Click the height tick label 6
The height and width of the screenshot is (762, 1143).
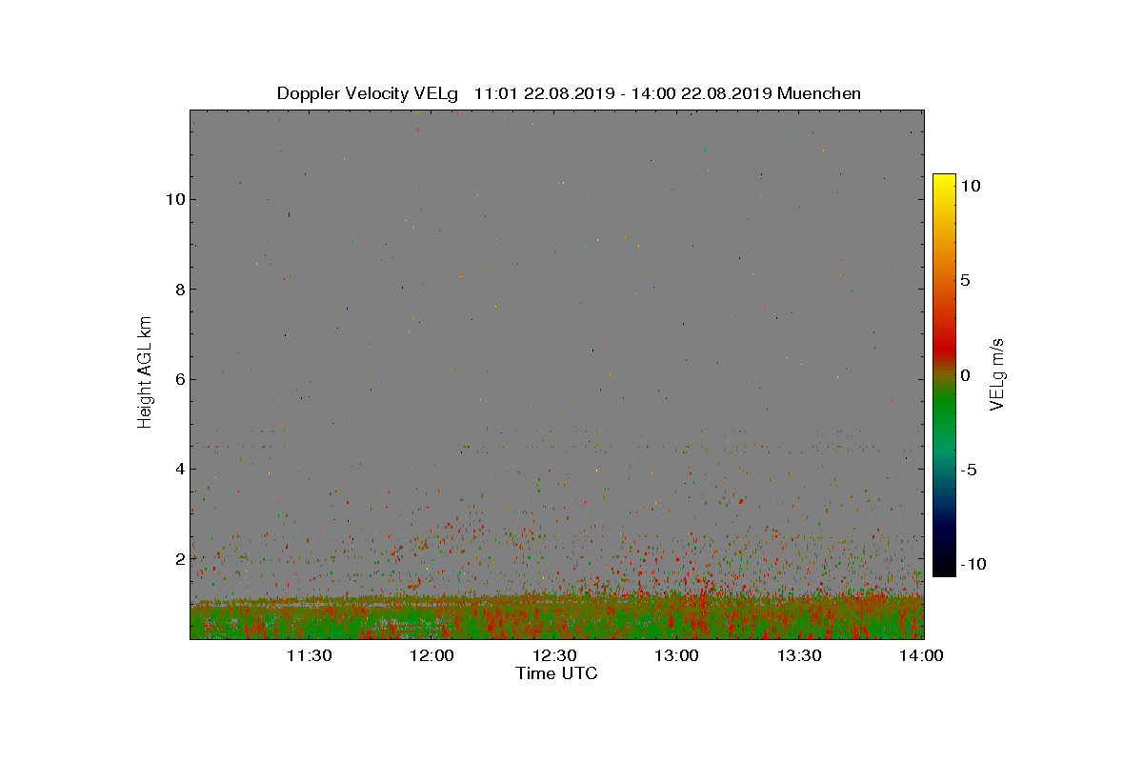tap(178, 379)
